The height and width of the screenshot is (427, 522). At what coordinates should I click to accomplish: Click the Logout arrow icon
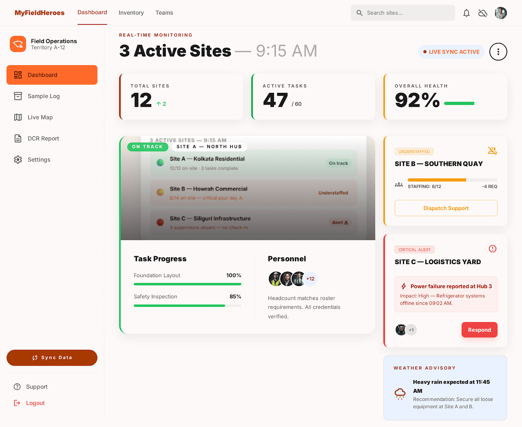point(17,403)
